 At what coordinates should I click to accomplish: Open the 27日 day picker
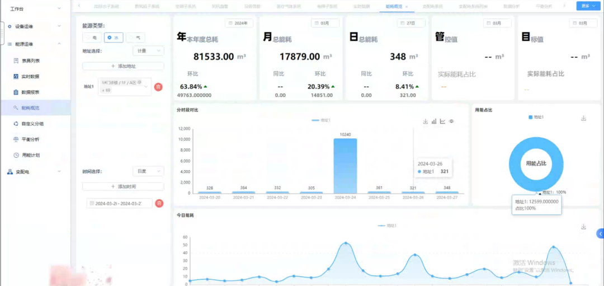pos(411,23)
